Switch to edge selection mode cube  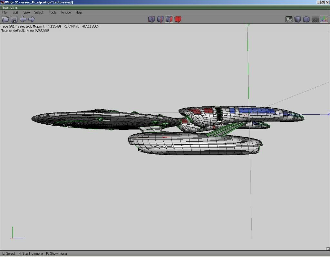pos(160,19)
